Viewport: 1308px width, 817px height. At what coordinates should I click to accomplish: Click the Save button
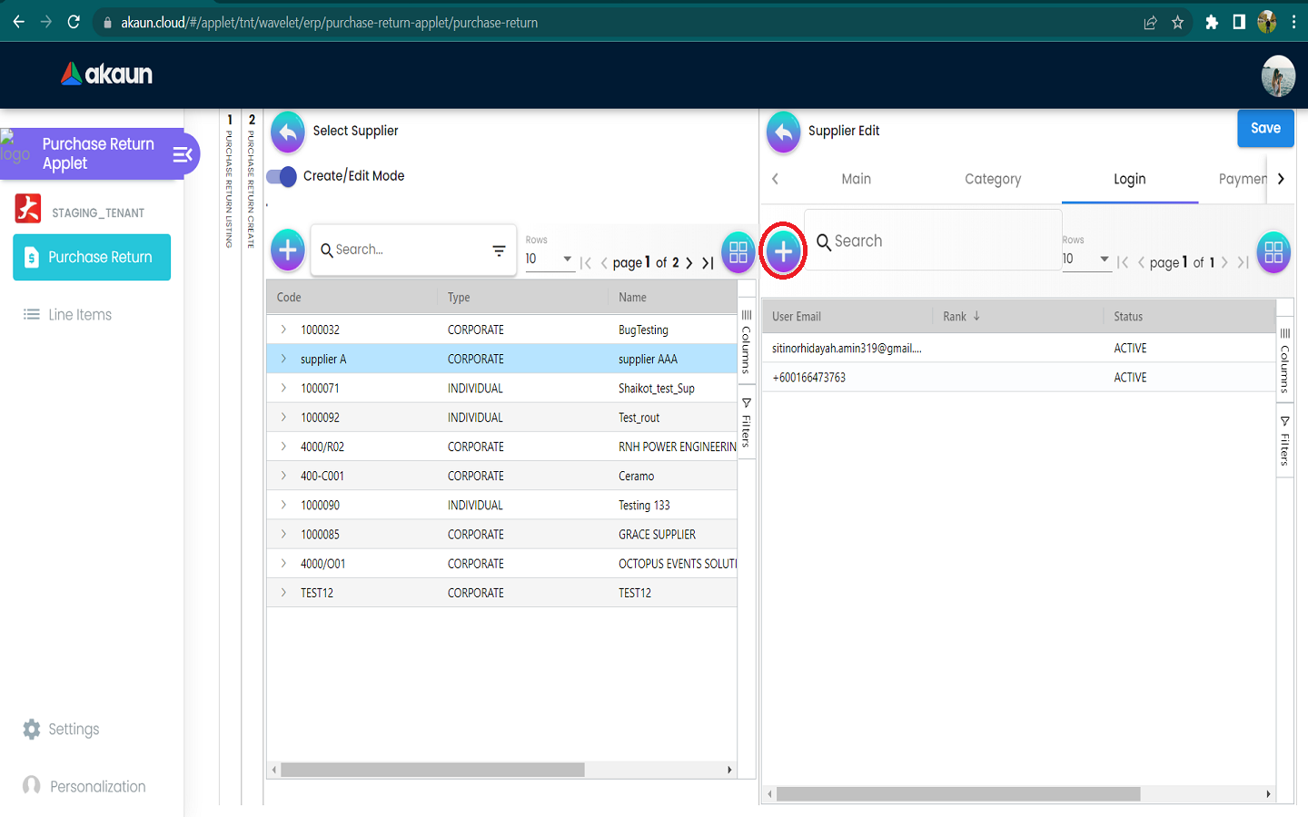(x=1264, y=128)
